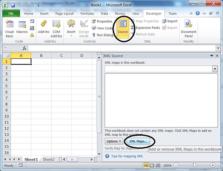Open control Properties
This screenshot has width=223, height=171.
click(x=102, y=21)
